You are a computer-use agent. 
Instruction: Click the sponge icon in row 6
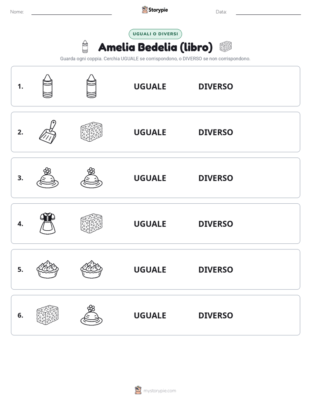(47, 315)
